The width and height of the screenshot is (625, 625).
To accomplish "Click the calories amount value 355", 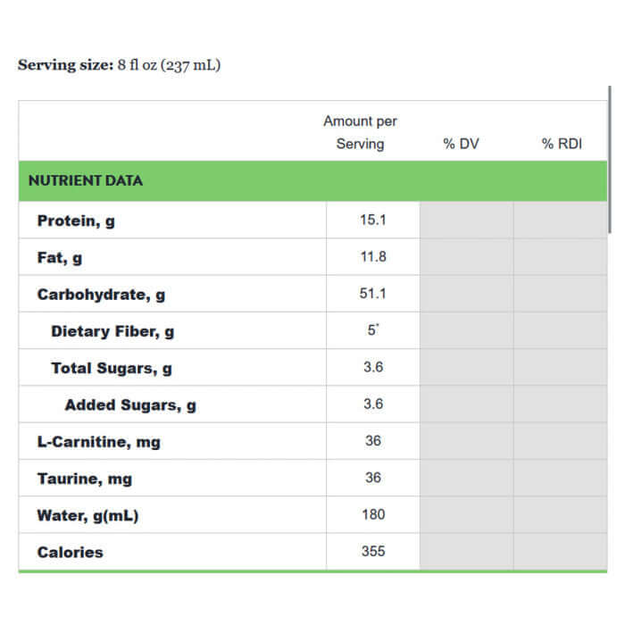I will click(373, 551).
